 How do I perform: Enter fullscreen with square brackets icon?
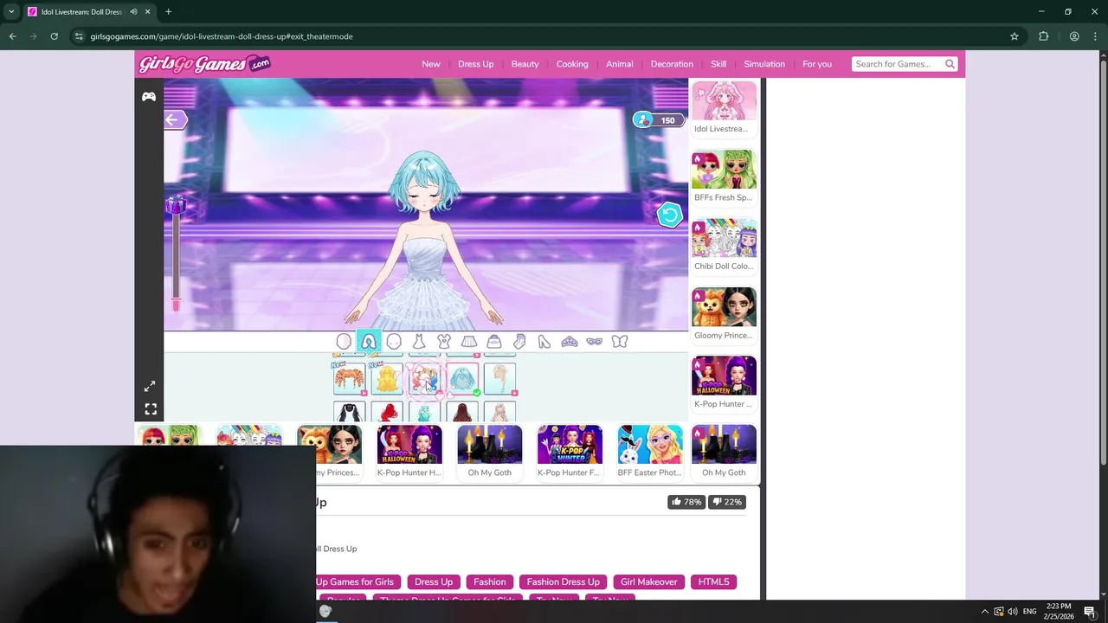(151, 409)
